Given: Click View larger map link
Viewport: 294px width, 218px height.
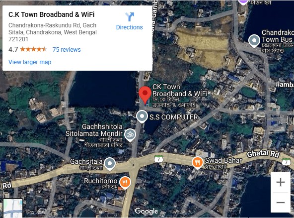Looking at the screenshot, I should pyautogui.click(x=30, y=62).
